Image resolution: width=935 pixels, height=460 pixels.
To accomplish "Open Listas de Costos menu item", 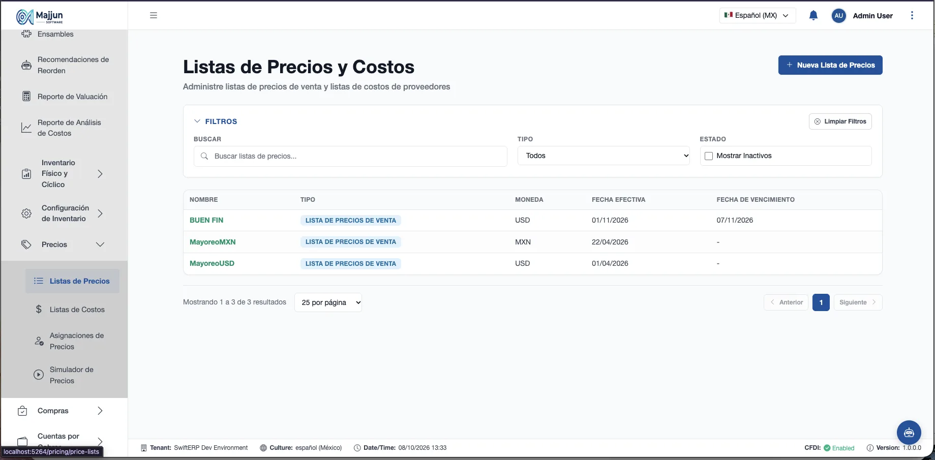I will (72, 310).
